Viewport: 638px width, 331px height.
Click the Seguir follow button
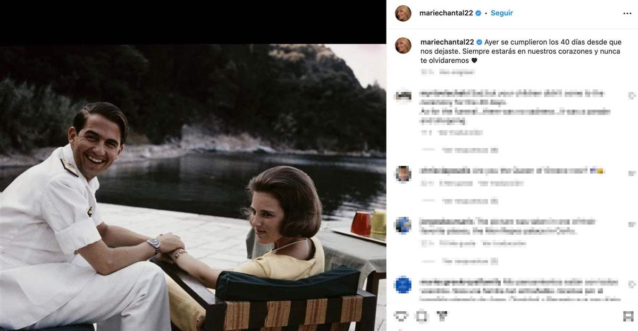(x=501, y=13)
